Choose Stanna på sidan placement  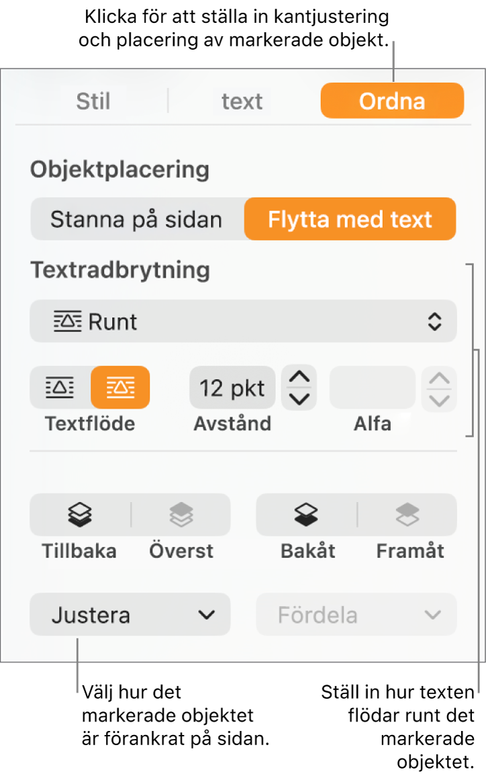tap(137, 220)
